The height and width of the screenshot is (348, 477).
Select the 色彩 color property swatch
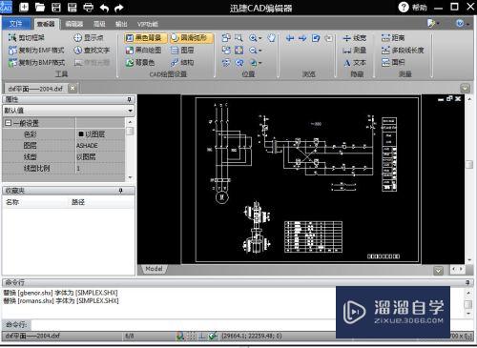click(81, 134)
